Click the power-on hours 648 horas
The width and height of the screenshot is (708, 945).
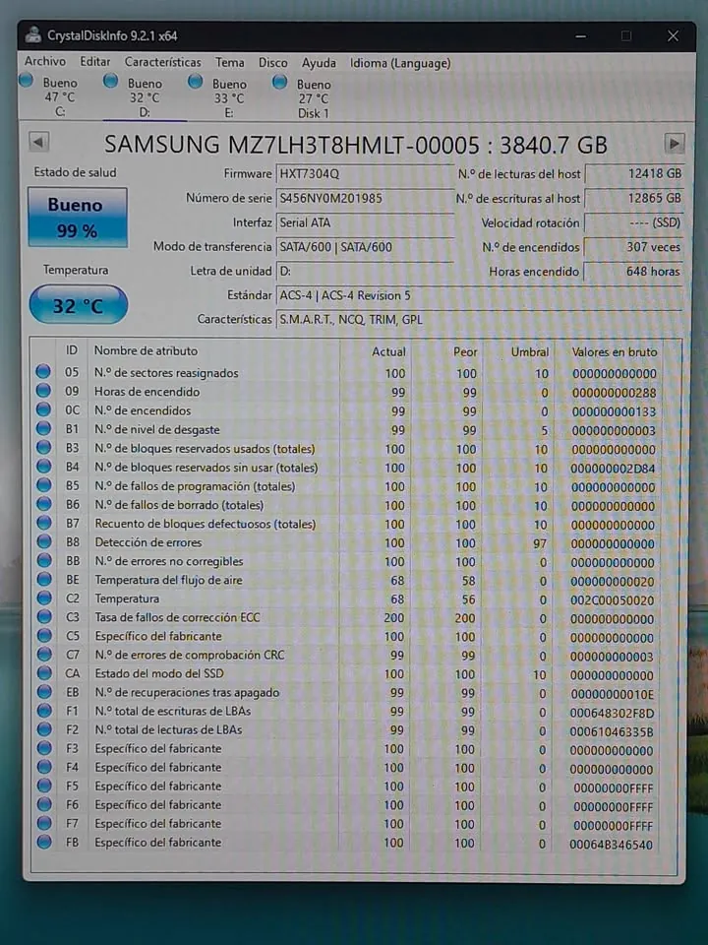pyautogui.click(x=634, y=272)
